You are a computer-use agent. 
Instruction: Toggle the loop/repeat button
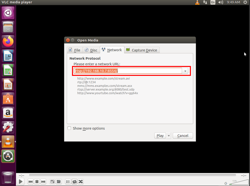(74, 181)
